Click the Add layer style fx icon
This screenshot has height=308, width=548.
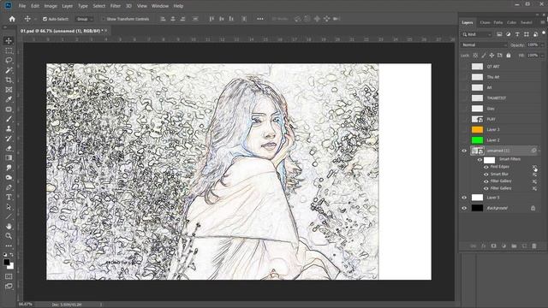pyautogui.click(x=483, y=246)
